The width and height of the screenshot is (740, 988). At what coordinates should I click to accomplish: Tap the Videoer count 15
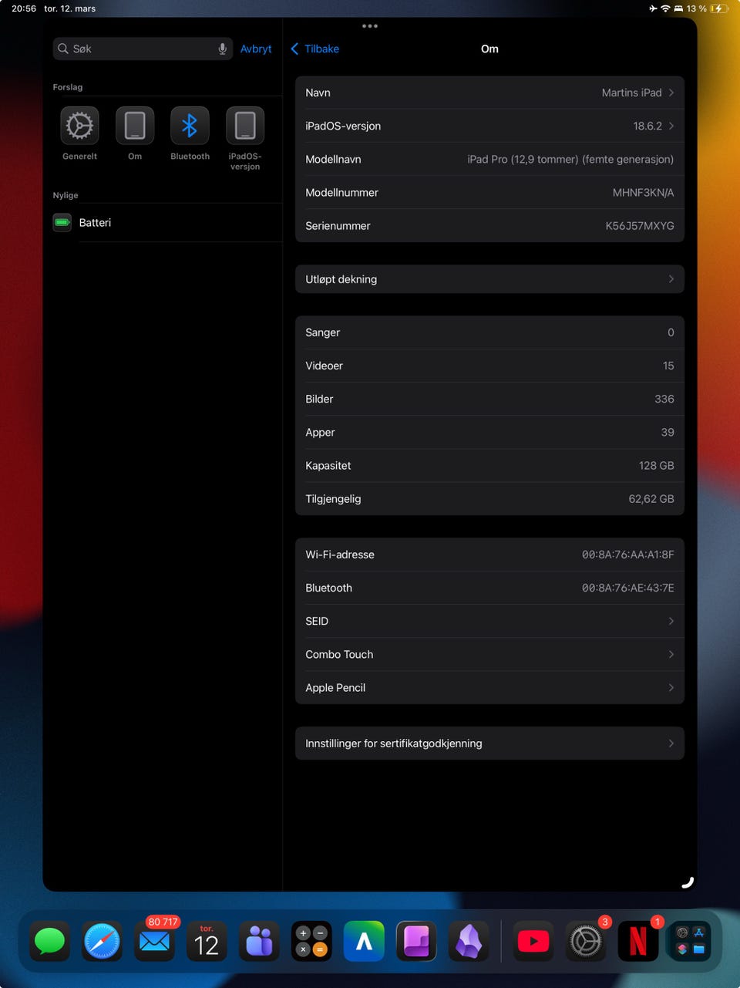(668, 366)
